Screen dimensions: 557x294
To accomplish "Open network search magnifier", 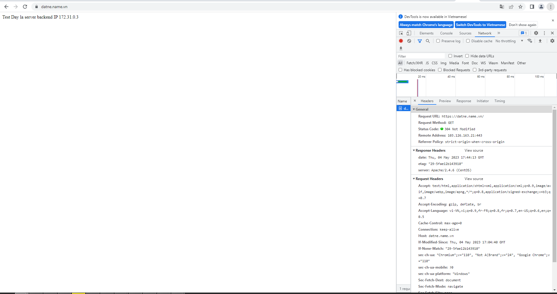I will [428, 41].
